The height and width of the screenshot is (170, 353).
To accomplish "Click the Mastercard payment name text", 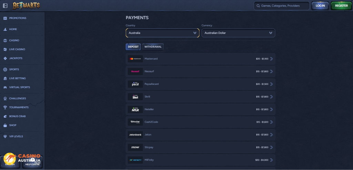I will click(x=151, y=59).
